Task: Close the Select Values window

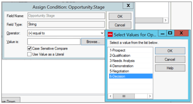Action: point(181,33)
